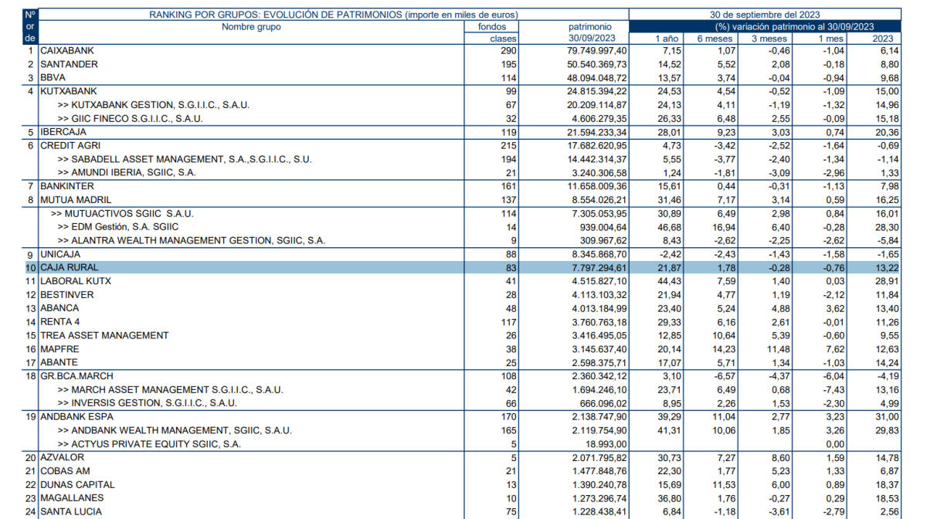Click the highlighted CAJA RURAL name

[x=70, y=267]
